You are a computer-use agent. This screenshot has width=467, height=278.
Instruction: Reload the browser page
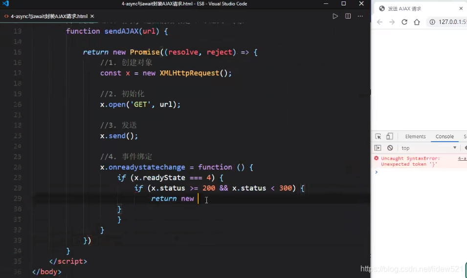(404, 22)
